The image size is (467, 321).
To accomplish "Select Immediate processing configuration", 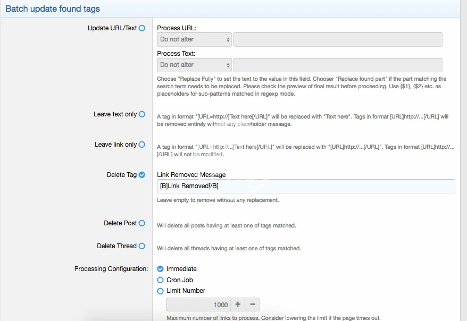I will [x=161, y=269].
